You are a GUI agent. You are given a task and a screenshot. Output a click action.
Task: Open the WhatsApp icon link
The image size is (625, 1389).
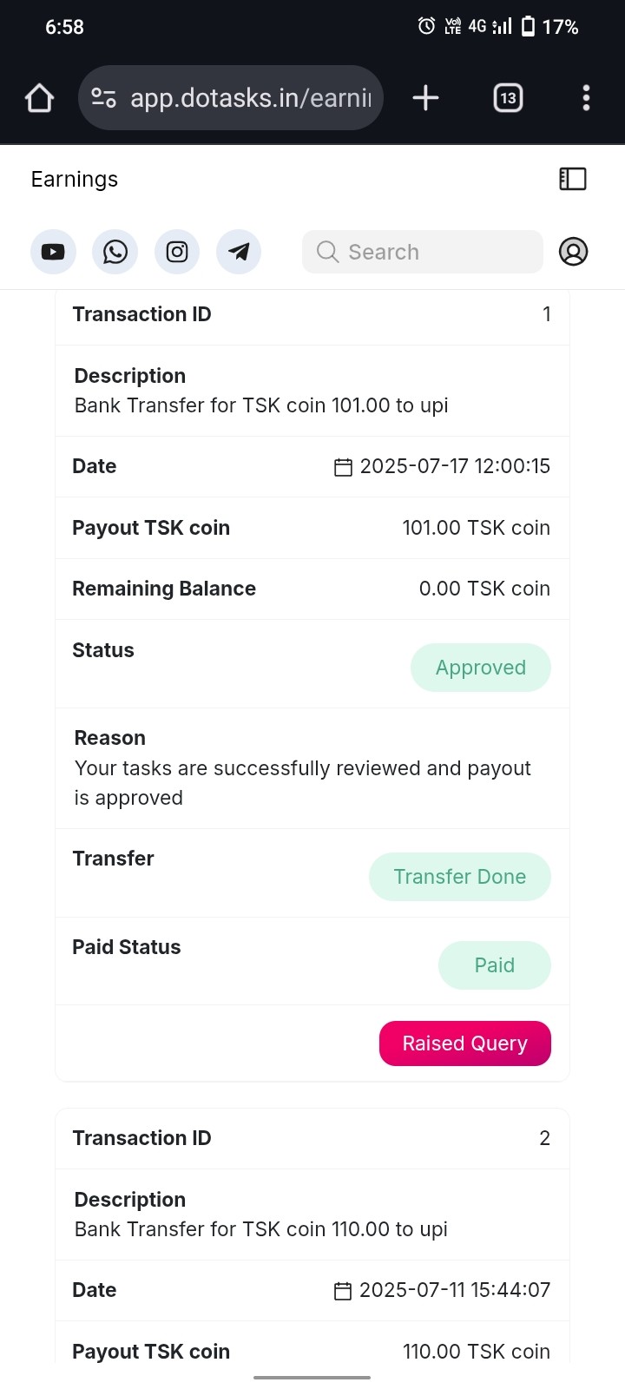click(115, 252)
